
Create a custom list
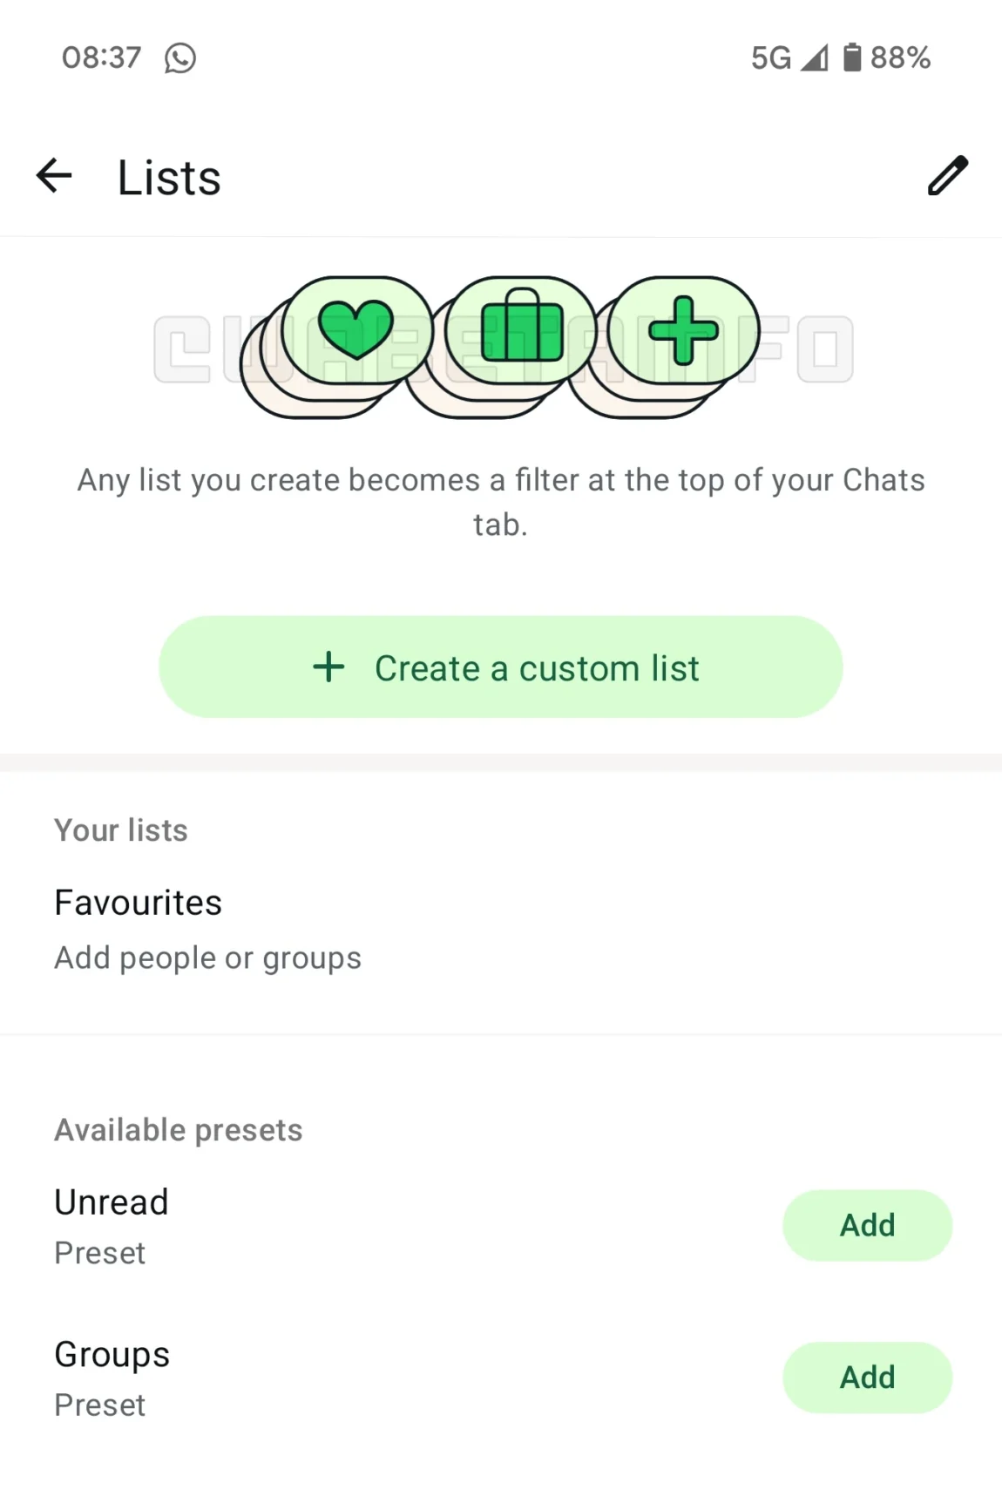click(500, 667)
